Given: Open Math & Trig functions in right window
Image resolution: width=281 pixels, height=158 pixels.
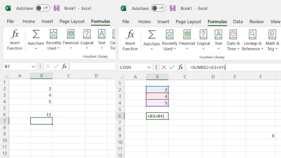Looking at the screenshot, I should [272, 34].
